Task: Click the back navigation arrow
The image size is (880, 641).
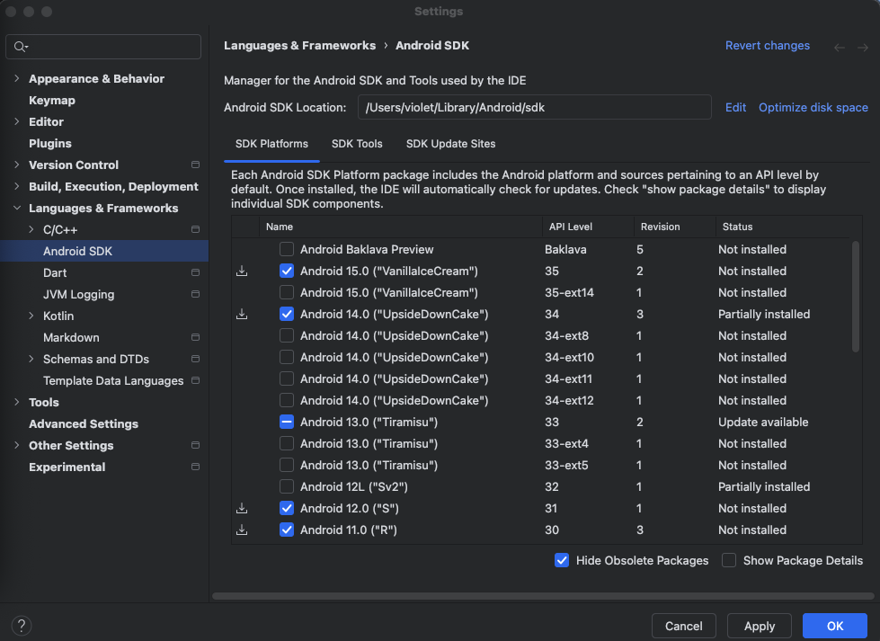Action: [839, 47]
